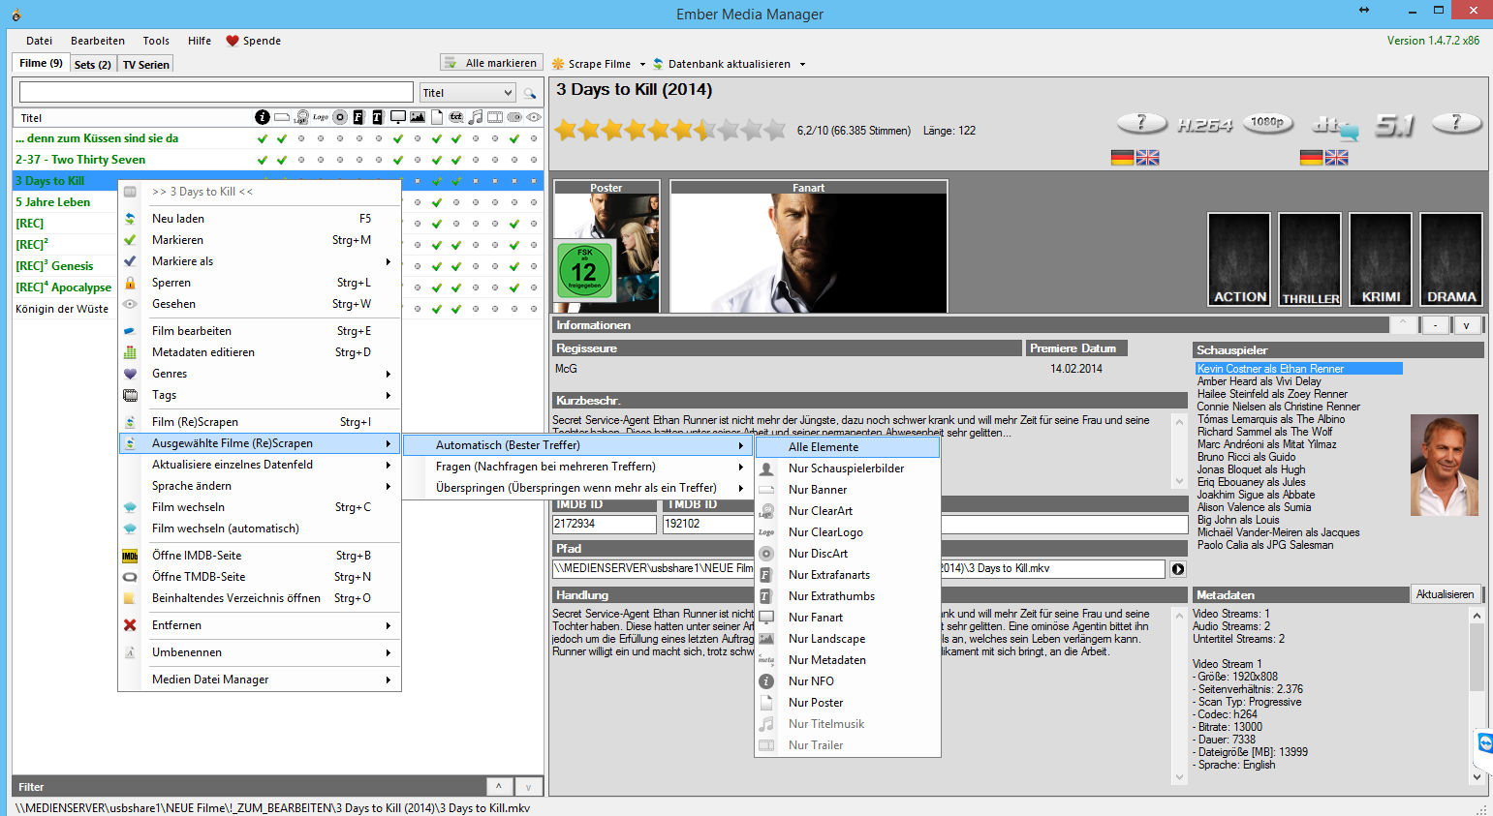Collapse the Filter panel with the up arrow
This screenshot has height=816, width=1493.
pyautogui.click(x=499, y=787)
